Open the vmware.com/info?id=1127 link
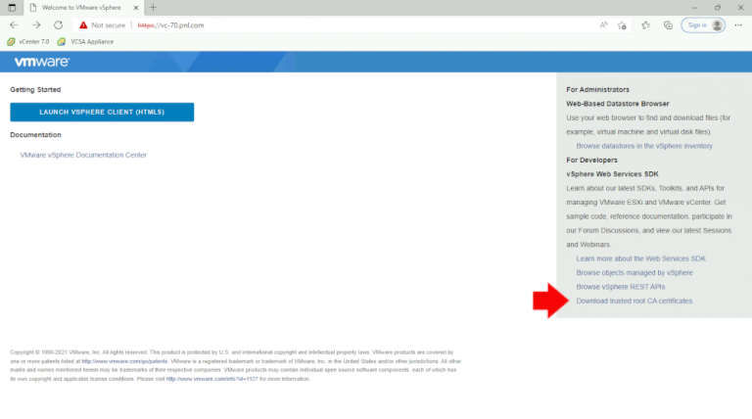 (211, 379)
